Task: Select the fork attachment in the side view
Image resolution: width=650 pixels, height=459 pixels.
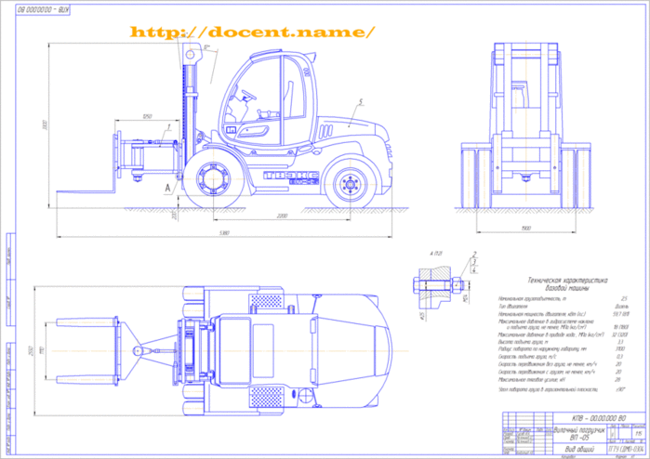Action: [x=139, y=161]
